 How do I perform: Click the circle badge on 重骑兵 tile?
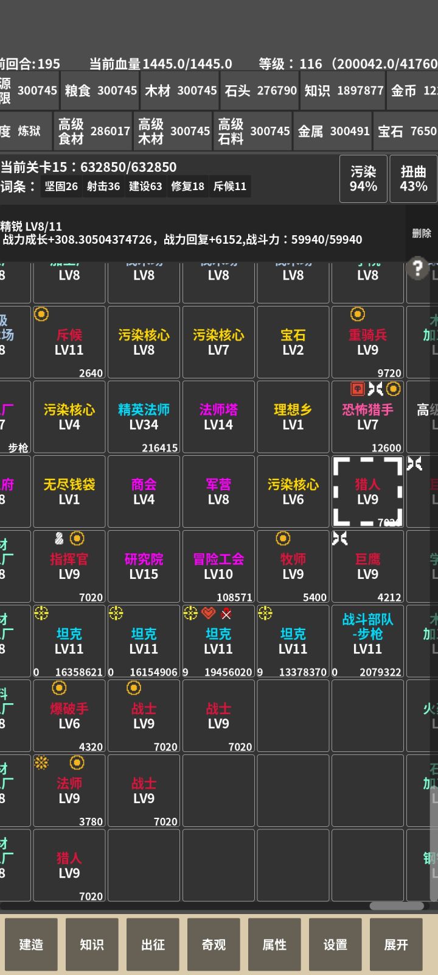pyautogui.click(x=358, y=314)
